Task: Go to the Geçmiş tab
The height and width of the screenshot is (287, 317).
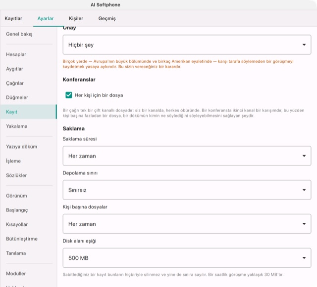Action: [x=107, y=18]
